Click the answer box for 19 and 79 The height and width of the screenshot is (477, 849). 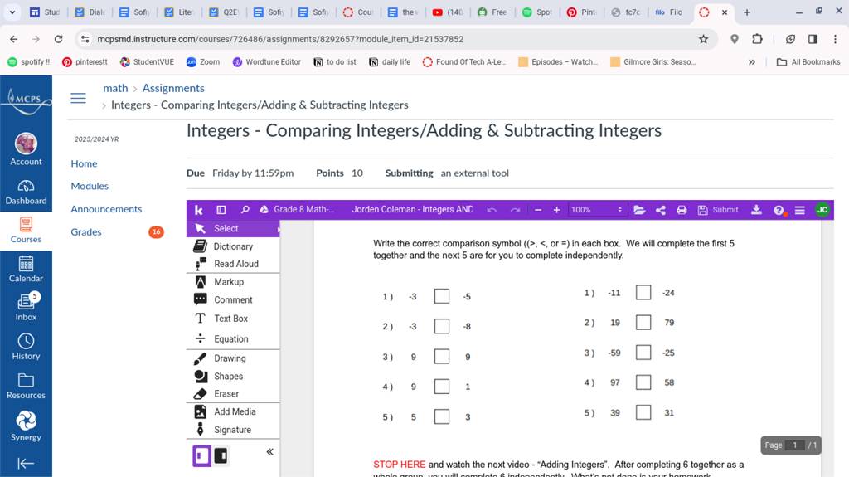(x=643, y=323)
